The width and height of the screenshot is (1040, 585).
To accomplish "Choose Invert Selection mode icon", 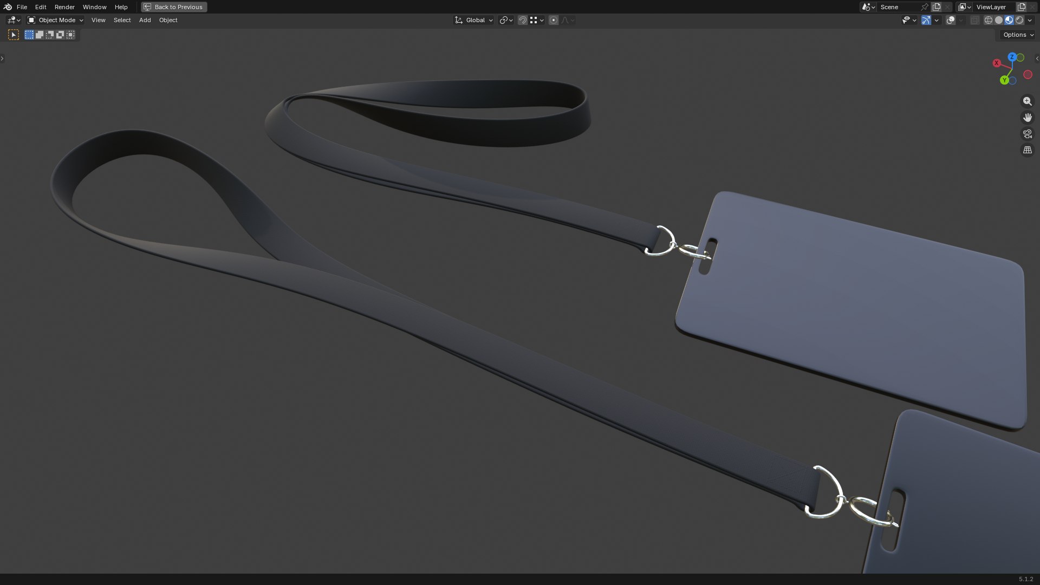I will [60, 35].
